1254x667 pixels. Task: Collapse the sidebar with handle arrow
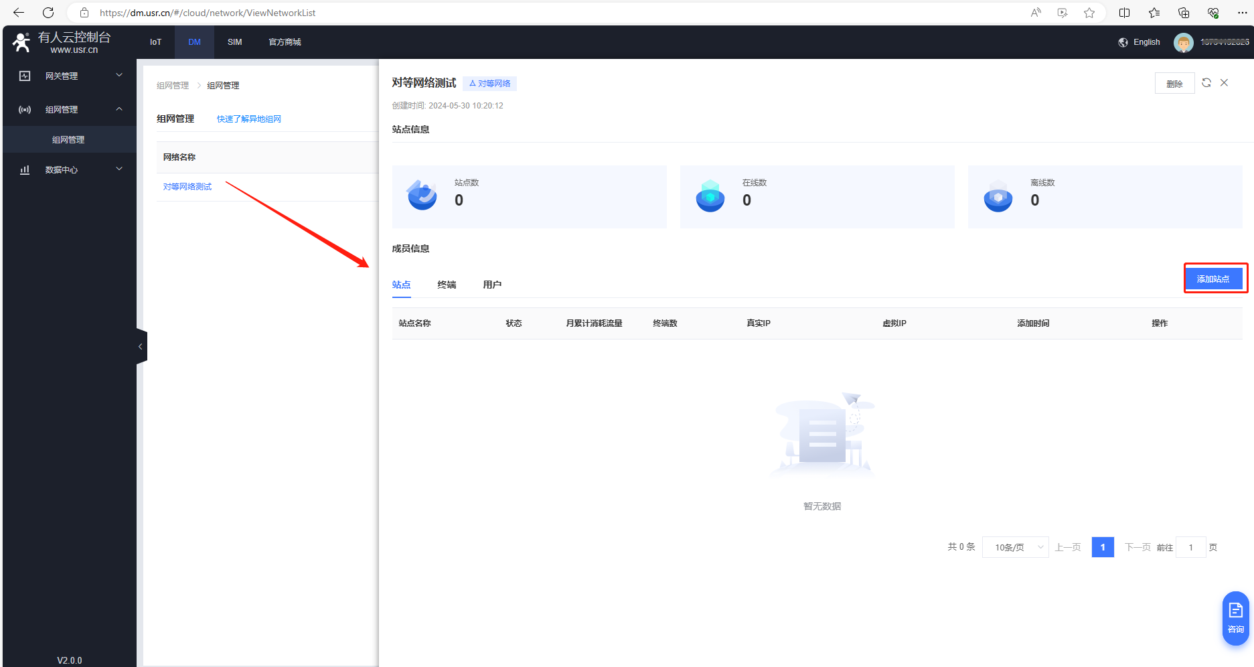click(x=141, y=347)
